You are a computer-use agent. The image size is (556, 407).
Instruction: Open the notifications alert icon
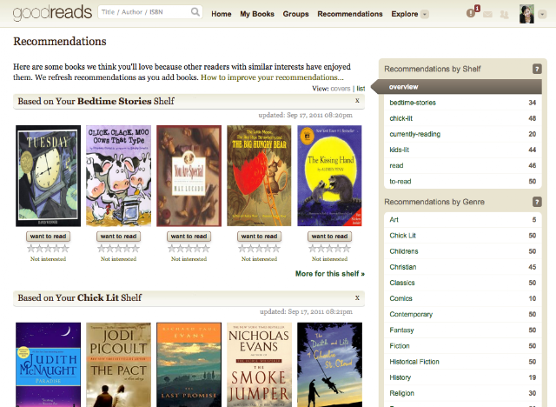click(x=471, y=14)
